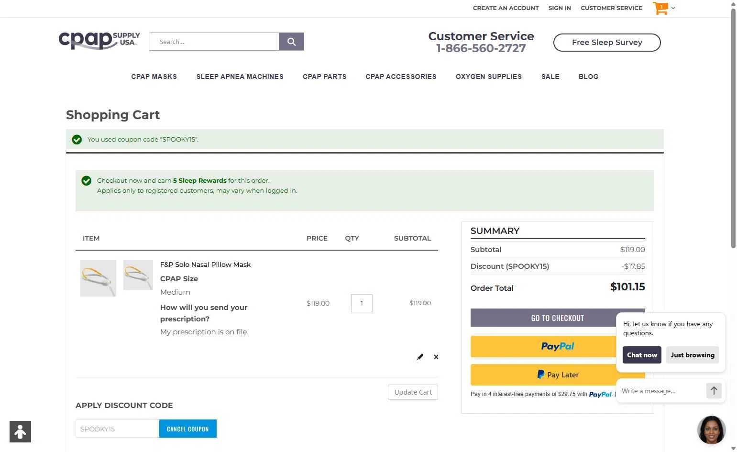Click Create an Account link

point(506,8)
